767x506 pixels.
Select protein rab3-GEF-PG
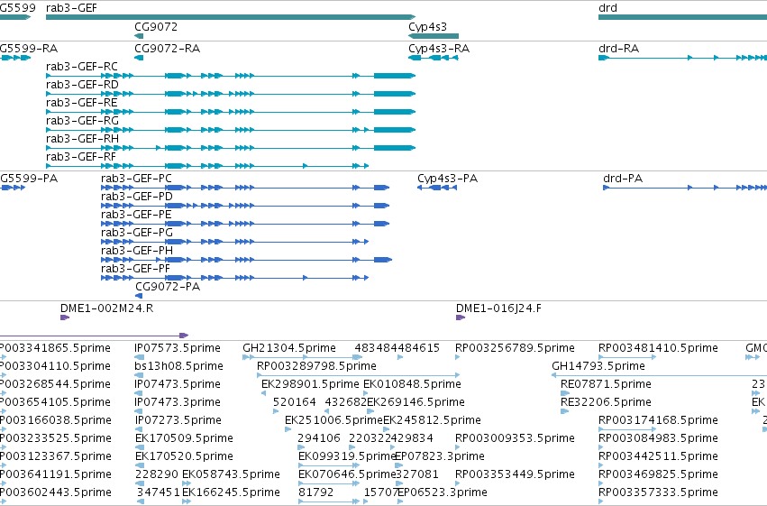234,242
